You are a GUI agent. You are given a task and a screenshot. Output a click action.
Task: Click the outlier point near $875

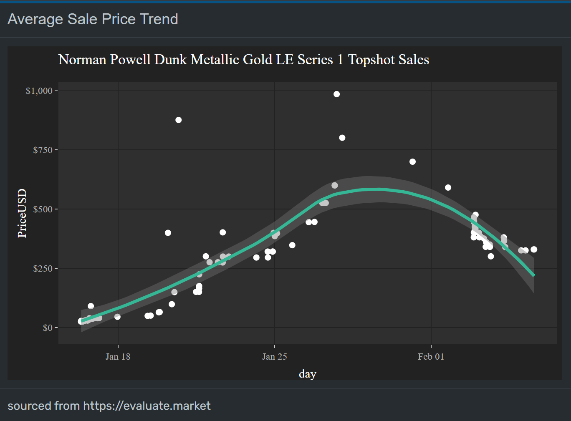click(178, 120)
